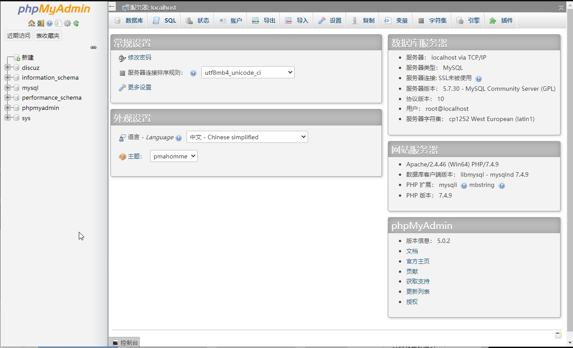
Task: Open the 控制台 console bar
Action: [x=124, y=343]
